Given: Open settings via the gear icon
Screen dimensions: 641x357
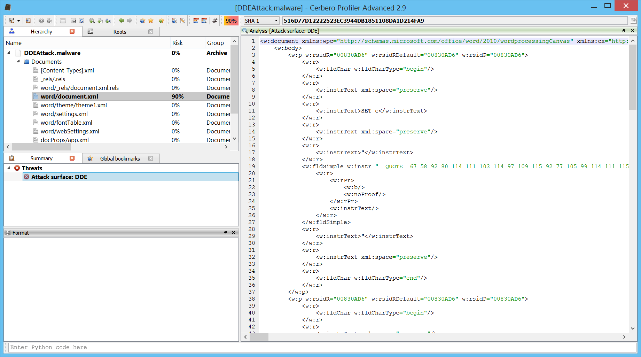Looking at the screenshot, I should 41,21.
